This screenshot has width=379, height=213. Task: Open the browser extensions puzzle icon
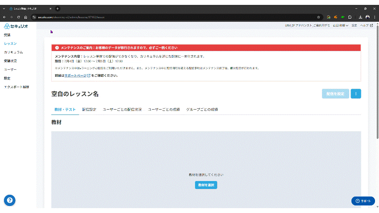point(350,17)
